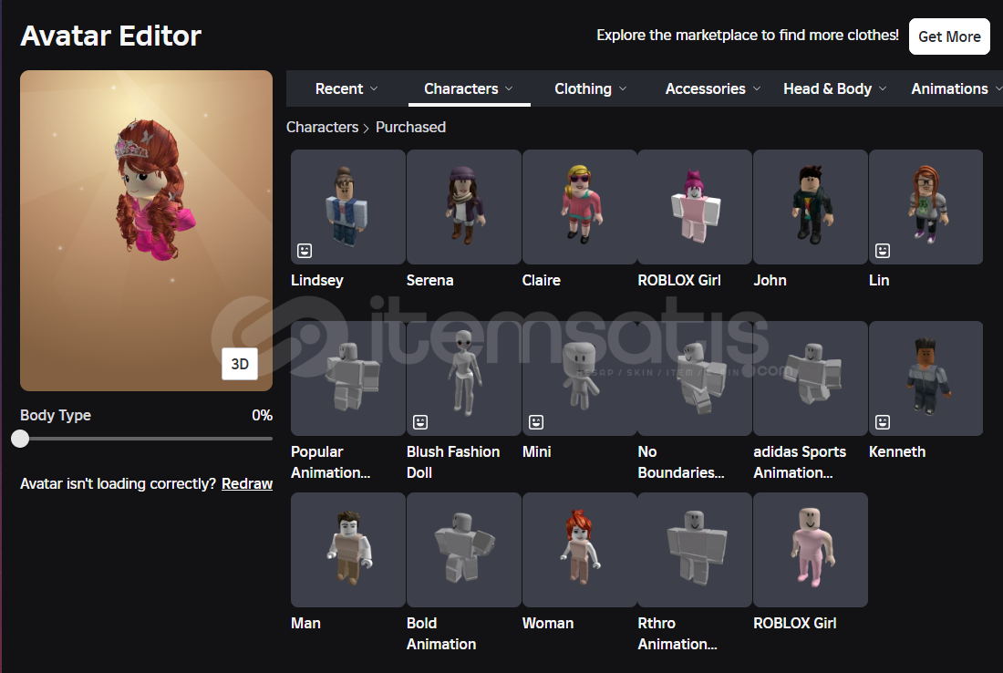
Task: Click the Redraw link
Action: pos(247,483)
